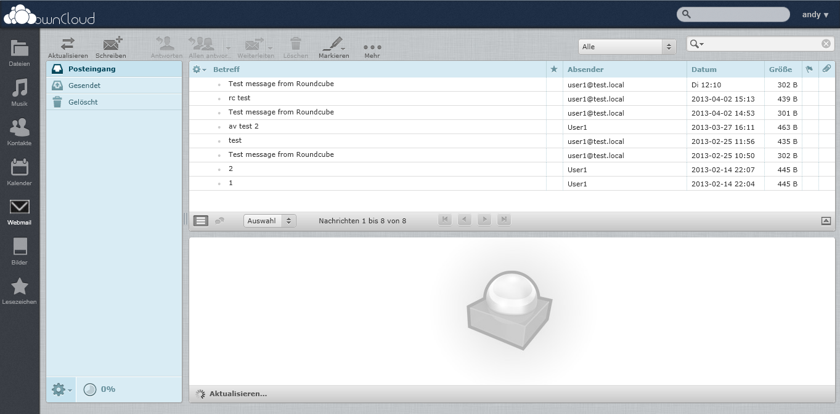
Task: Switch to list view mode
Action: tap(201, 221)
